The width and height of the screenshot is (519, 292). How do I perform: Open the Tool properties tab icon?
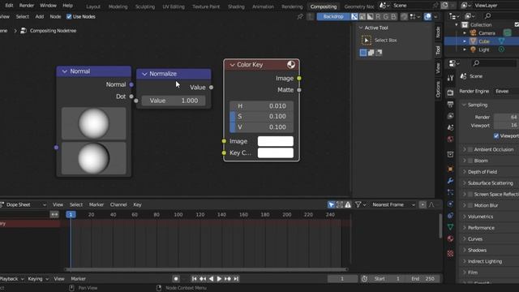[450, 78]
